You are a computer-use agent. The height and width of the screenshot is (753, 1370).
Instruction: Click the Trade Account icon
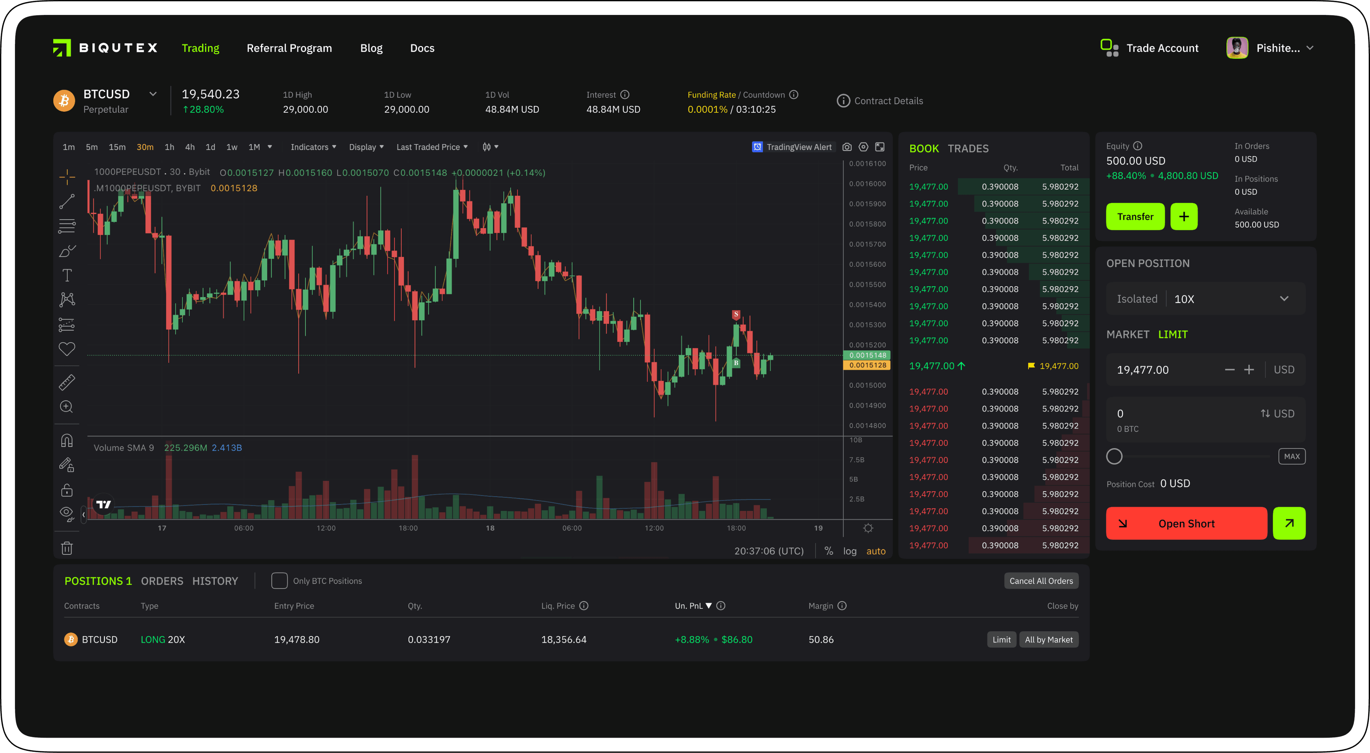[x=1110, y=48]
